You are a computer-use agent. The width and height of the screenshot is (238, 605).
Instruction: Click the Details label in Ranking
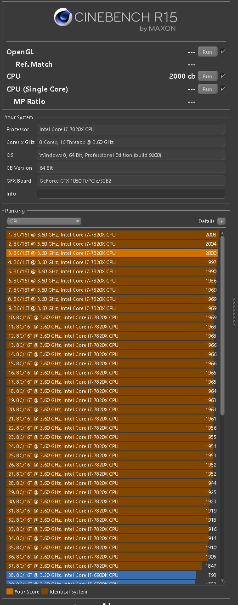point(206,221)
